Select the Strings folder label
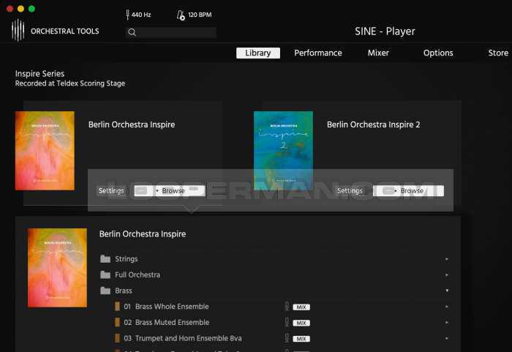Viewport: 512px width, 352px height. pos(127,259)
